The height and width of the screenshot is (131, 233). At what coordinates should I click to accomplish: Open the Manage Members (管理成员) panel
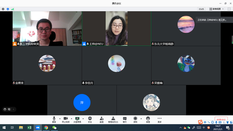click(x=113, y=120)
